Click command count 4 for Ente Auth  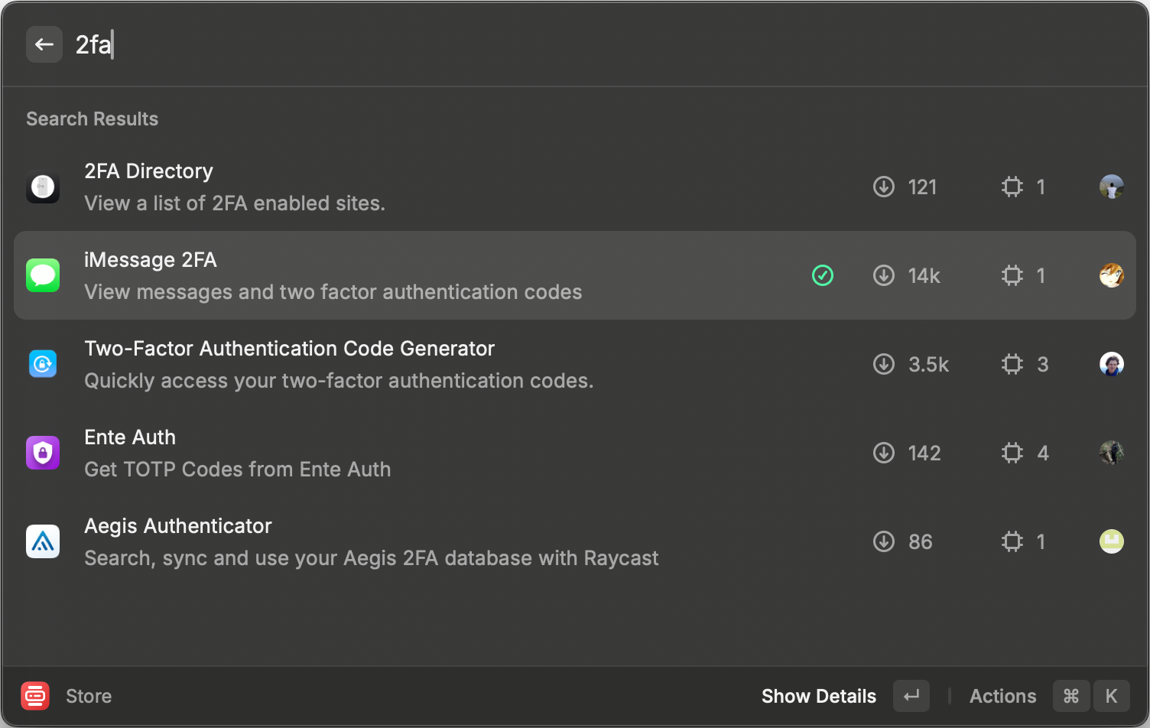click(x=1042, y=453)
